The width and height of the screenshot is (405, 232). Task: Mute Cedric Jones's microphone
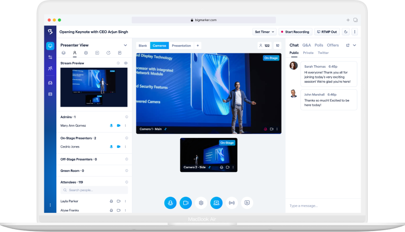(111, 147)
